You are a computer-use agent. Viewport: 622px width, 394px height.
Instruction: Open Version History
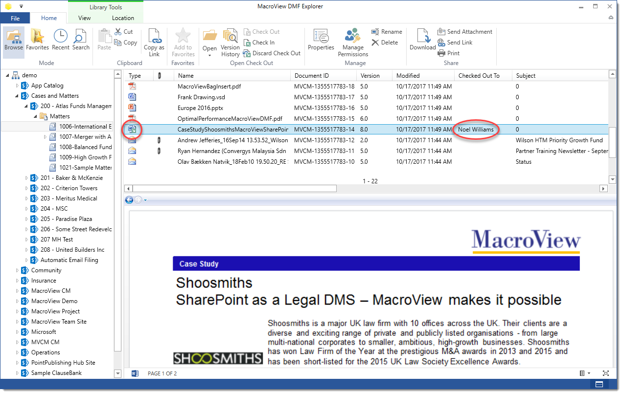point(230,43)
